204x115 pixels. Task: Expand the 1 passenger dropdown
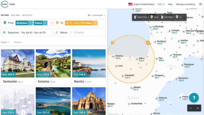click(96, 15)
